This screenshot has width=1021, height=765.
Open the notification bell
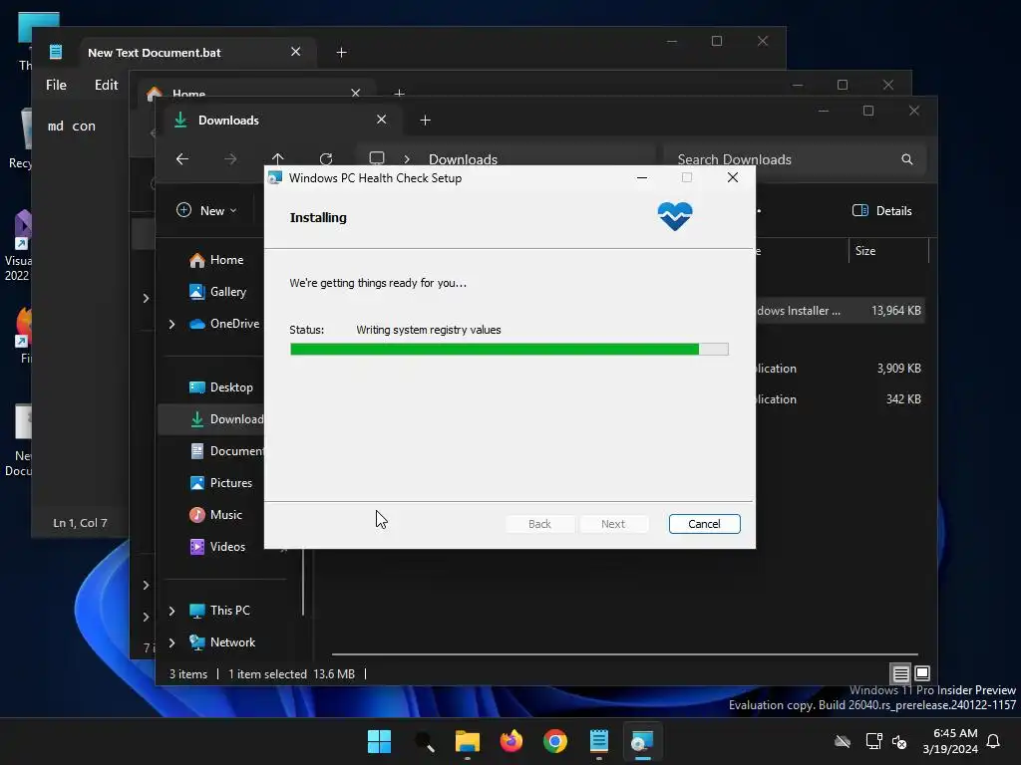(x=993, y=741)
